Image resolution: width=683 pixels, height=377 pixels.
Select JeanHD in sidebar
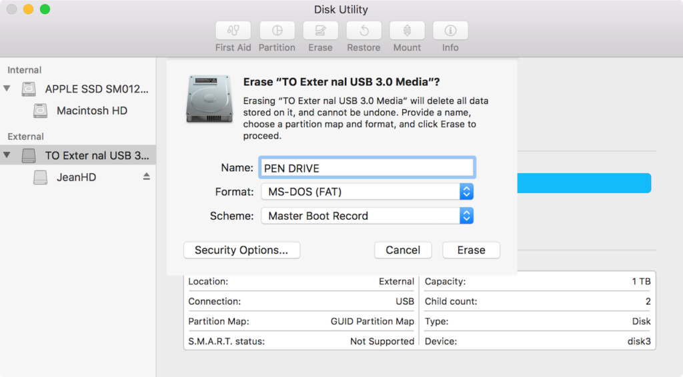click(x=76, y=177)
